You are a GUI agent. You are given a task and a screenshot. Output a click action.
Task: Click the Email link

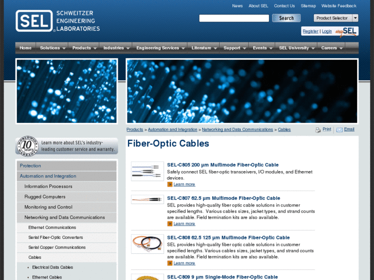click(349, 129)
